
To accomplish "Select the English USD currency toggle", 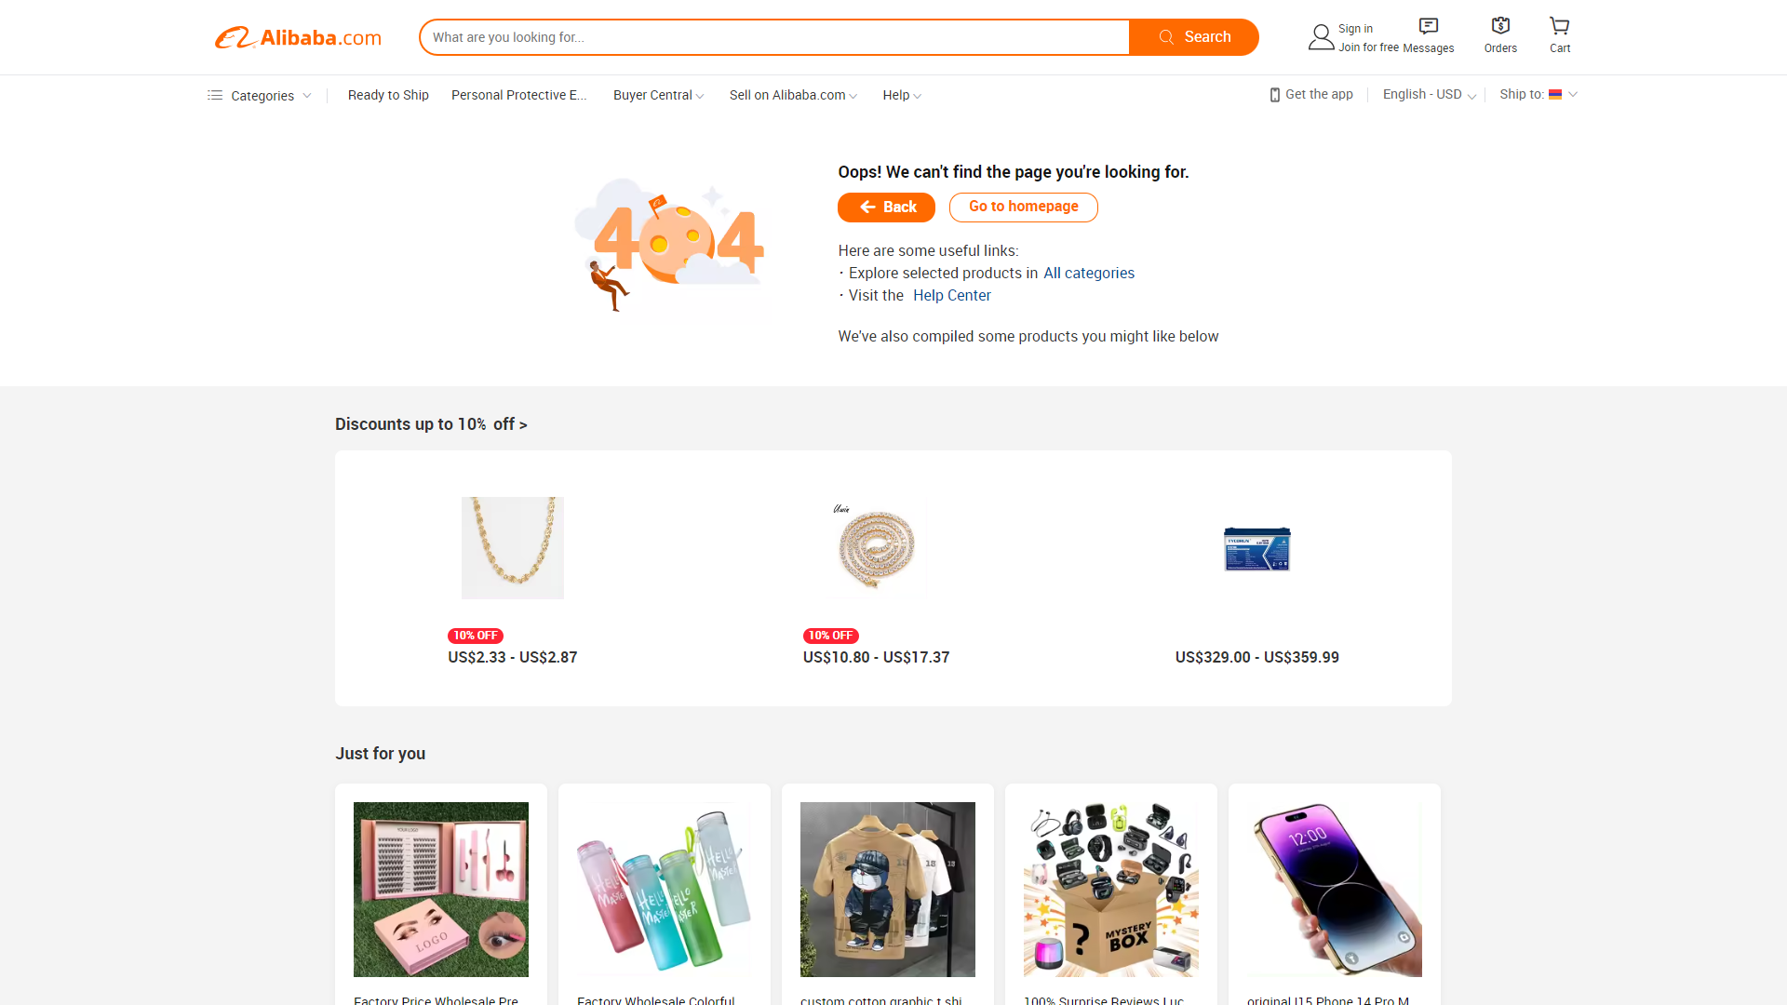I will coord(1428,95).
